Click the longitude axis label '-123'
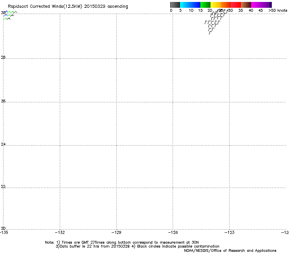The image size is (289, 253). click(230, 232)
